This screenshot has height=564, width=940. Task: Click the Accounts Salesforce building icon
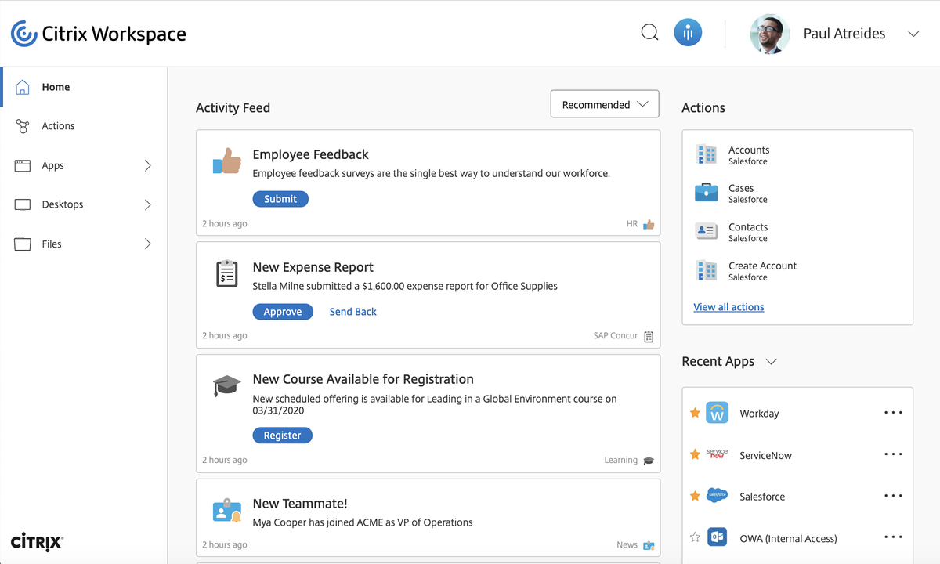pos(707,154)
